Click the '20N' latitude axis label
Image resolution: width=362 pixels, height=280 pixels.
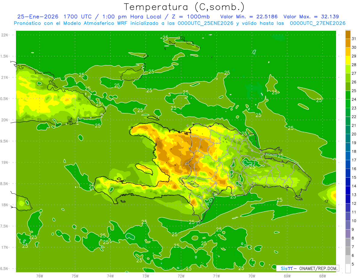pos(4,120)
